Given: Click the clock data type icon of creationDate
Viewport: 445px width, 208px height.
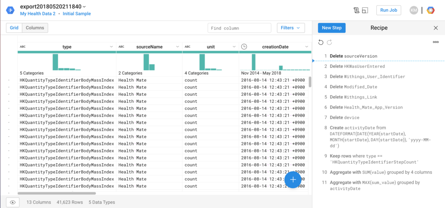Looking at the screenshot, I should (x=243, y=47).
